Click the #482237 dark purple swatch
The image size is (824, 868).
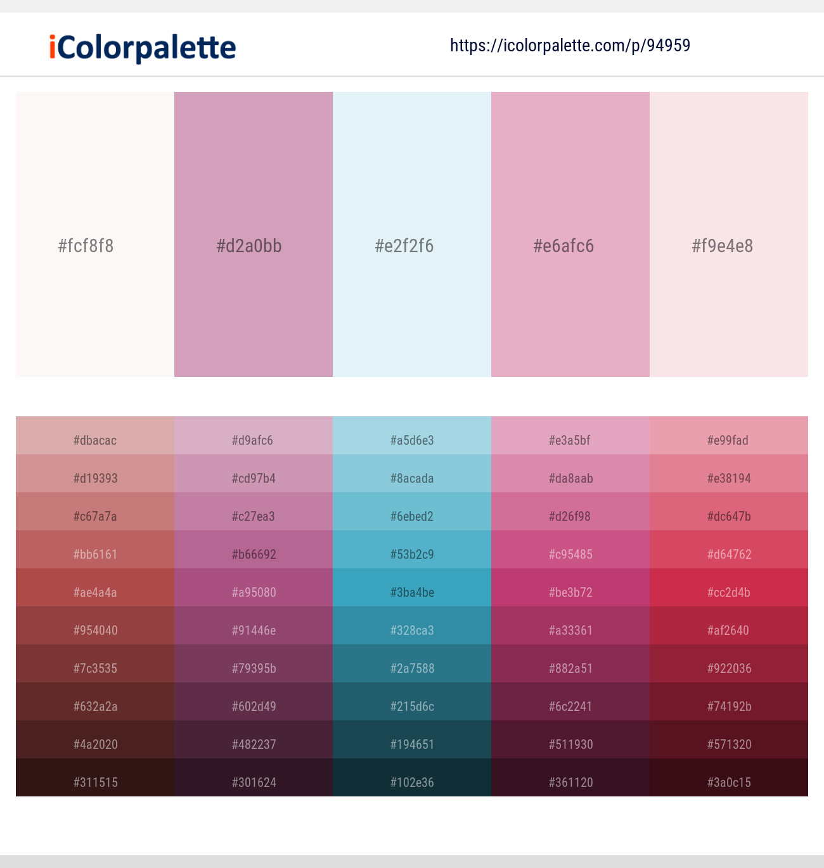[252, 744]
